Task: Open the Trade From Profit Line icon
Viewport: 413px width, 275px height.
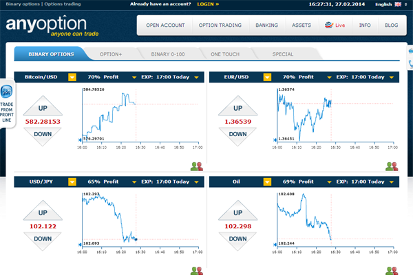Action: coord(7,91)
